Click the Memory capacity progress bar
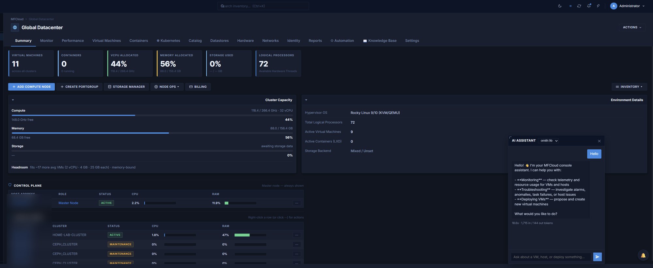 pos(152,133)
